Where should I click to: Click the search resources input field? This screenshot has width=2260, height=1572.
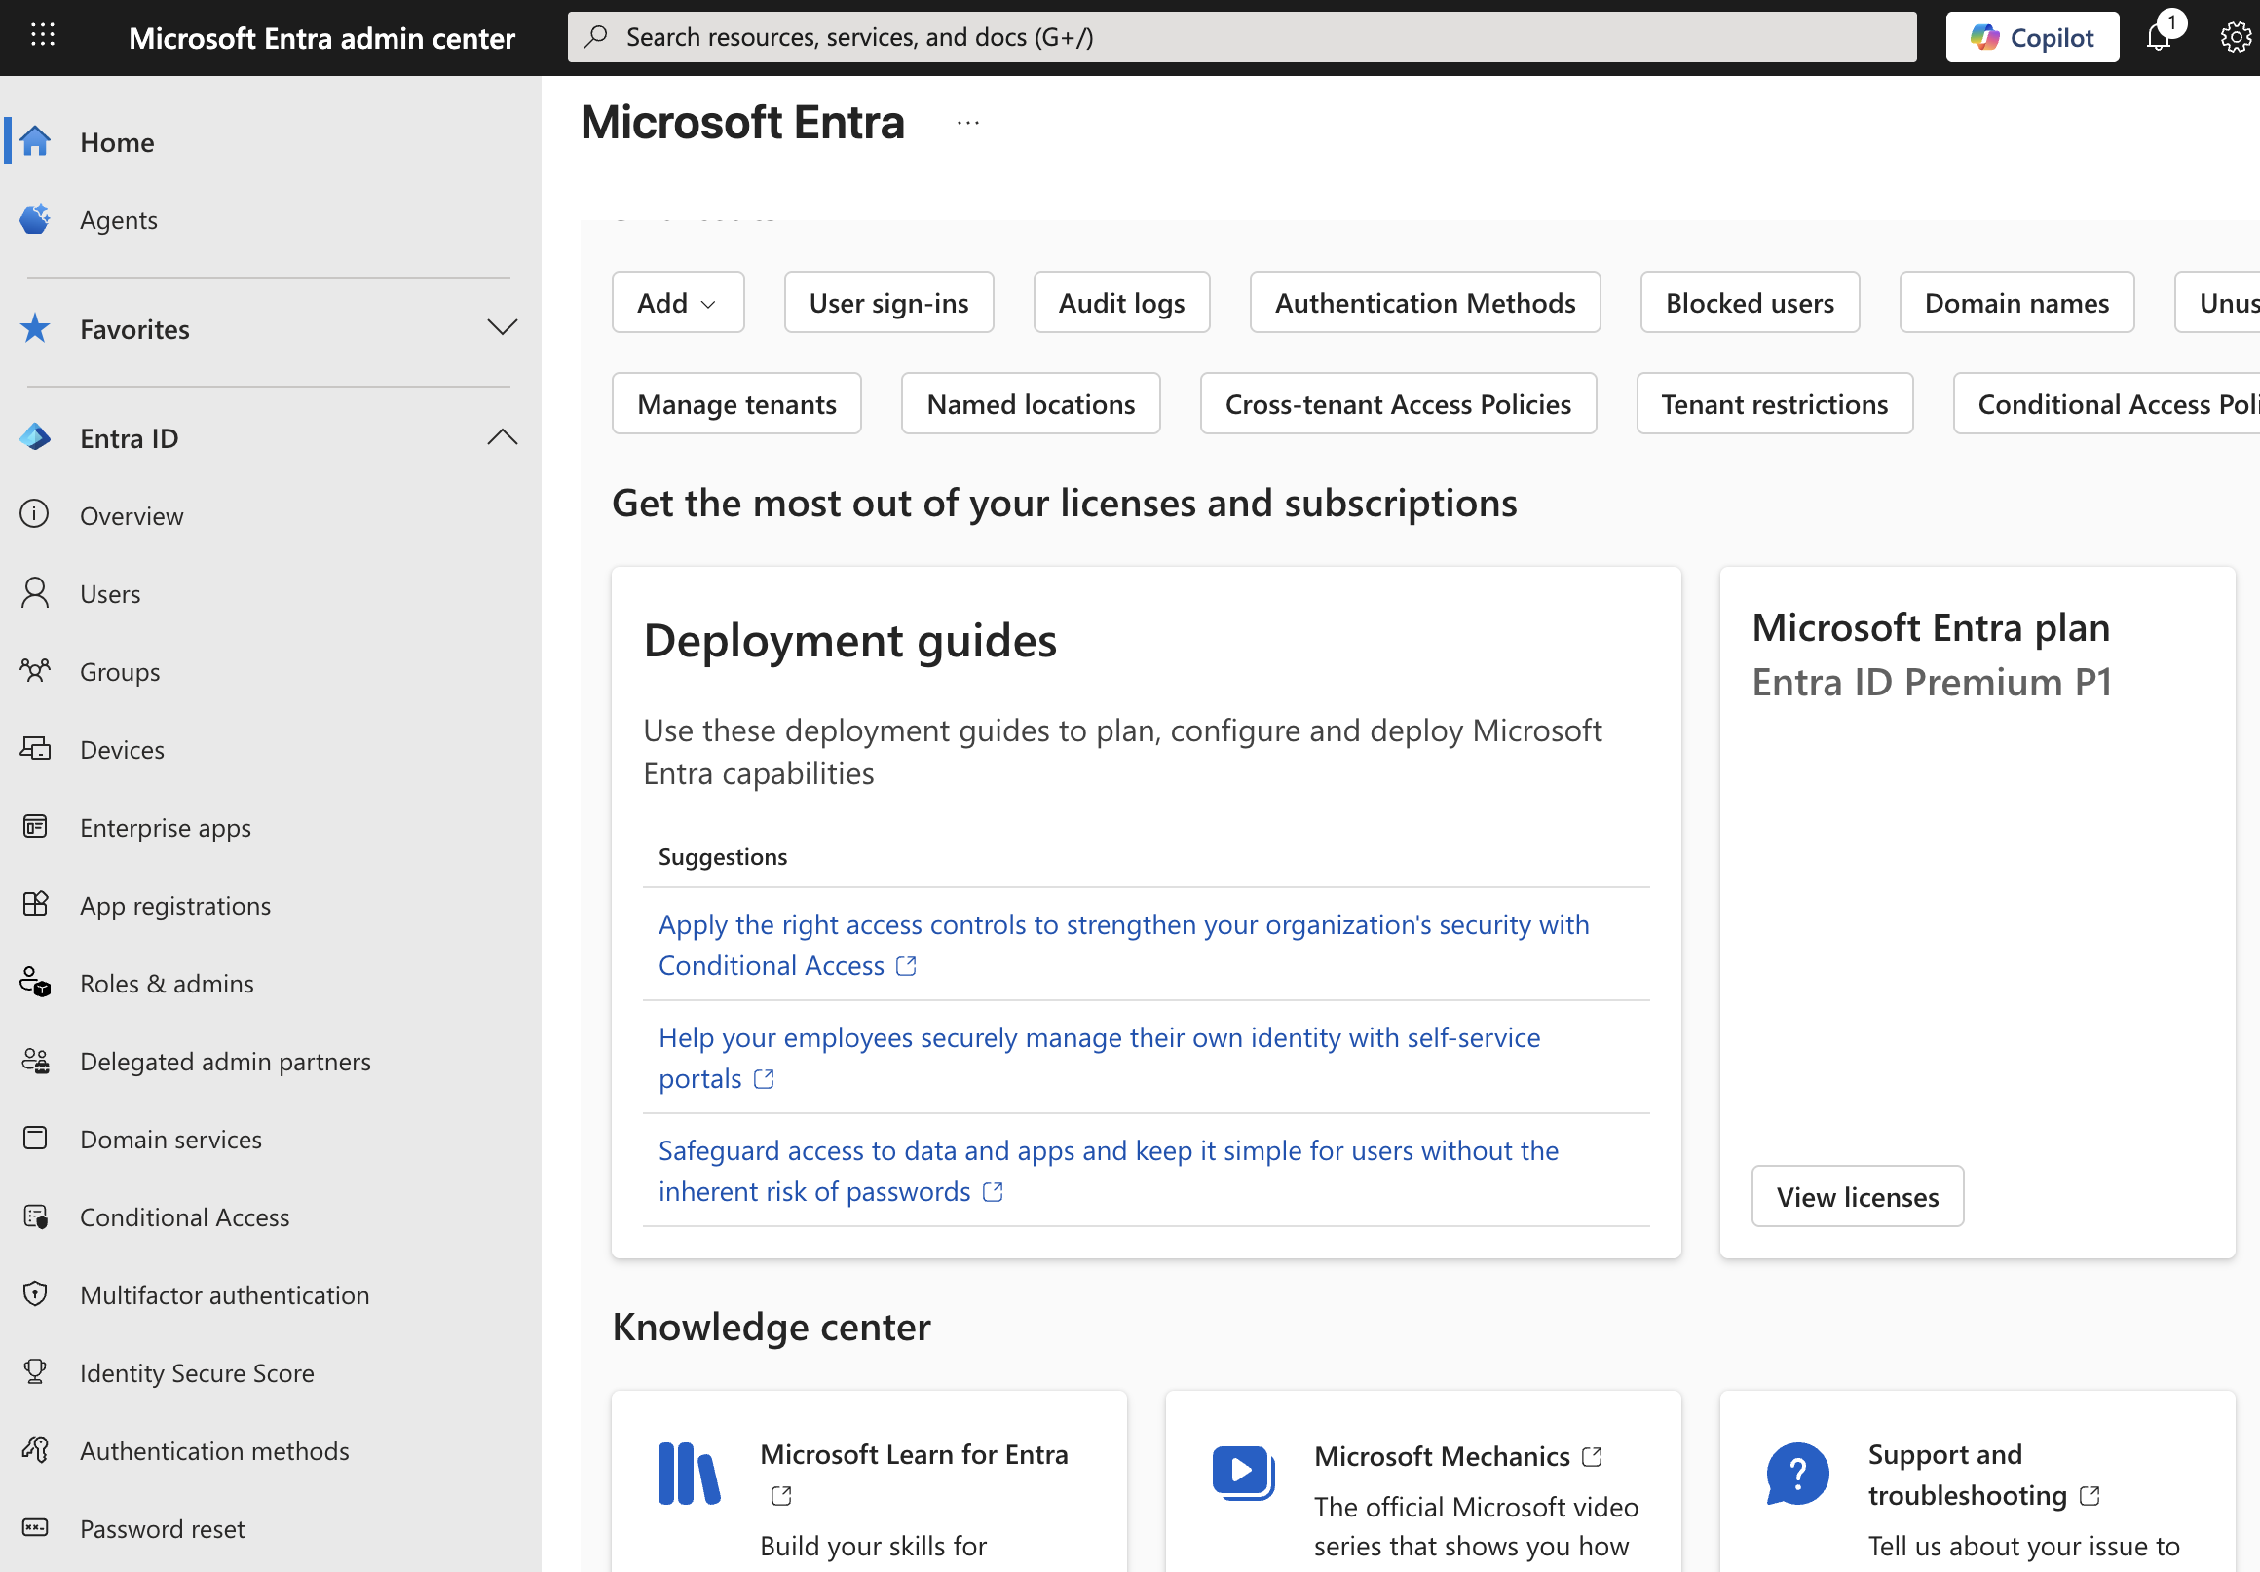(1240, 37)
